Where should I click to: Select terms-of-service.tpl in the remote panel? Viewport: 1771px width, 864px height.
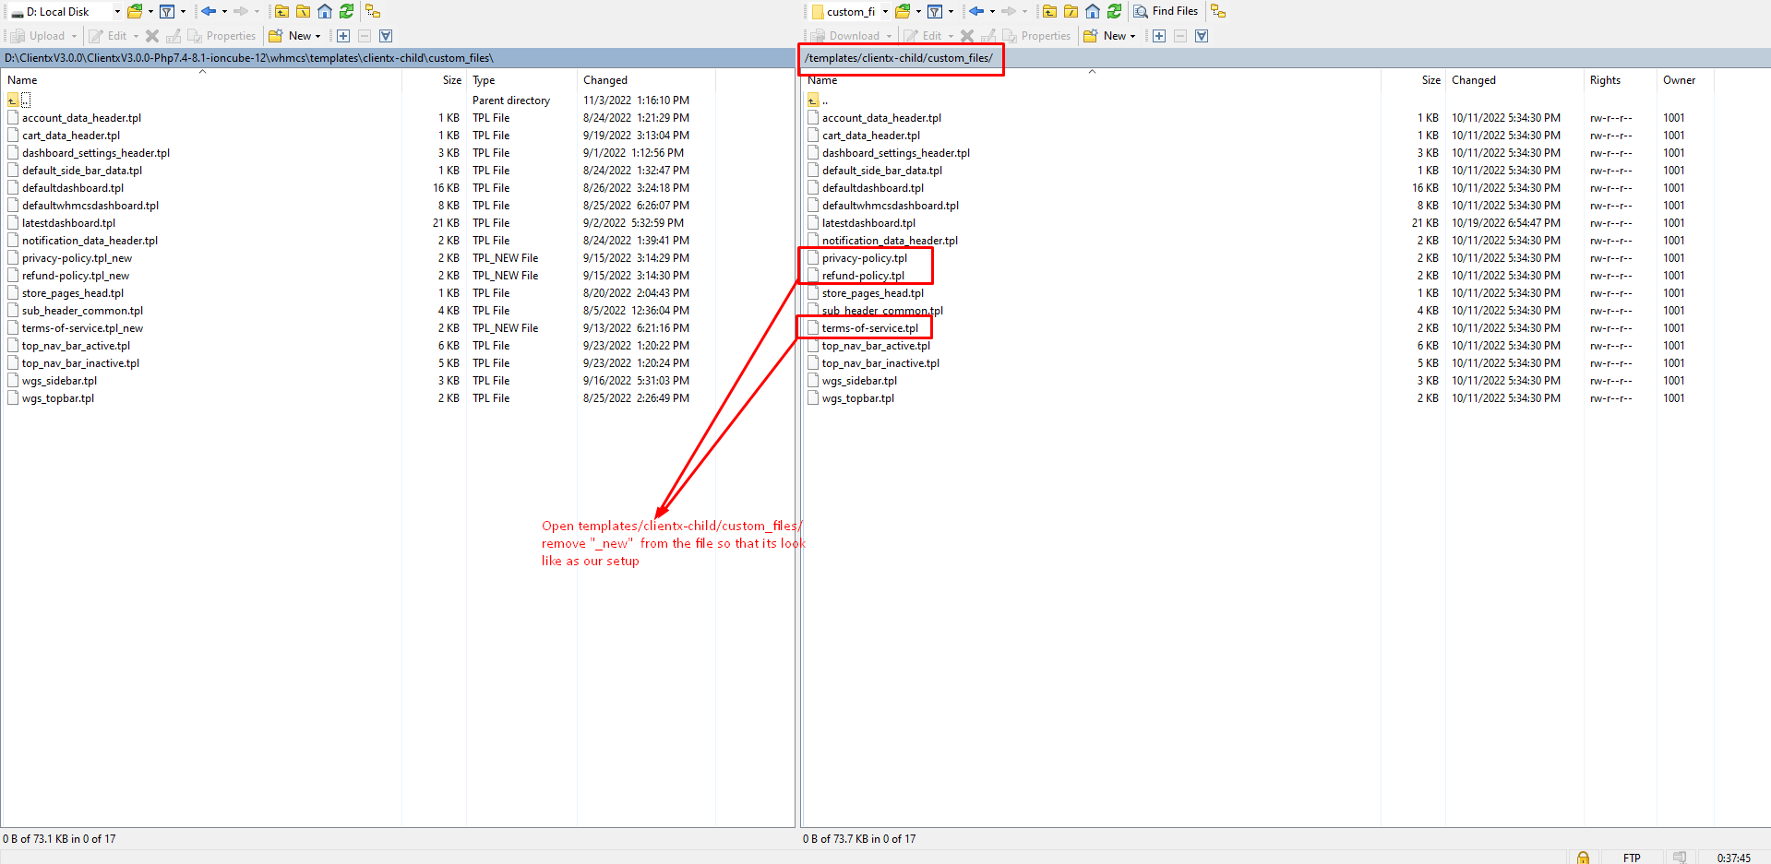point(869,328)
